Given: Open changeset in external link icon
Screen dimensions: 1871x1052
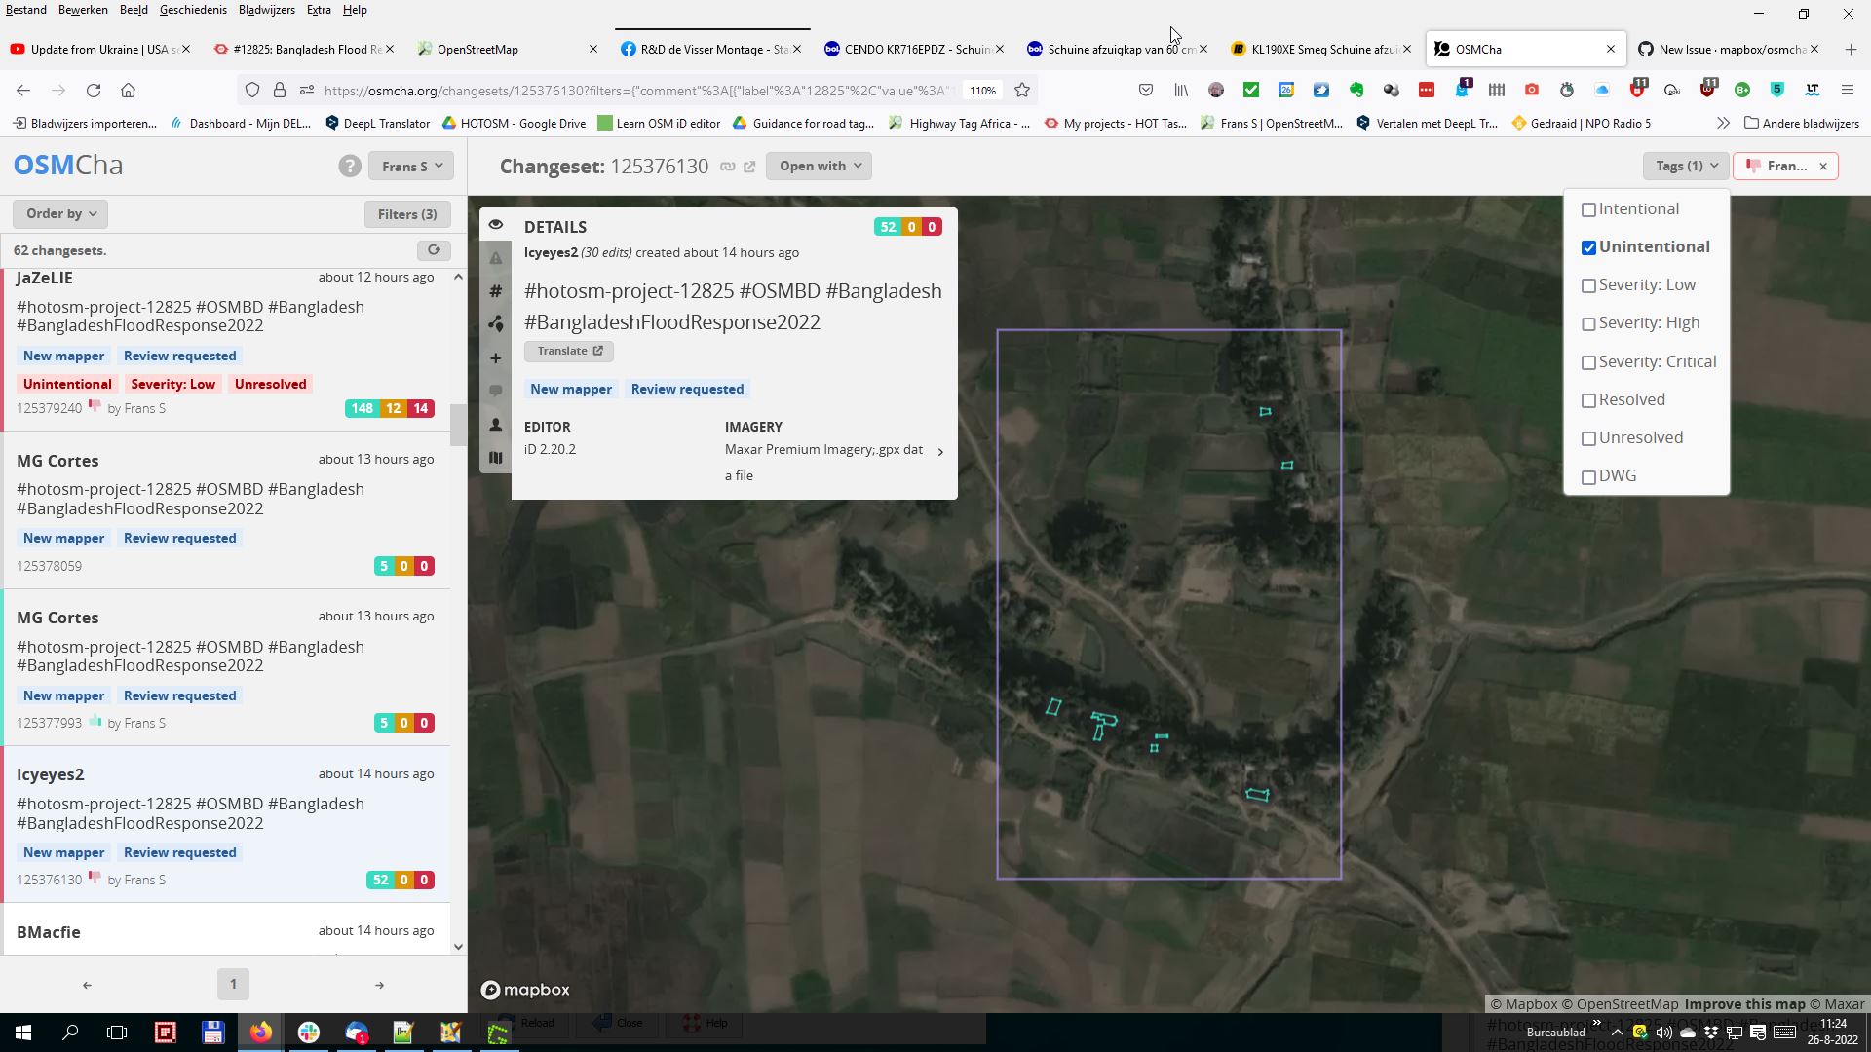Looking at the screenshot, I should pyautogui.click(x=749, y=167).
